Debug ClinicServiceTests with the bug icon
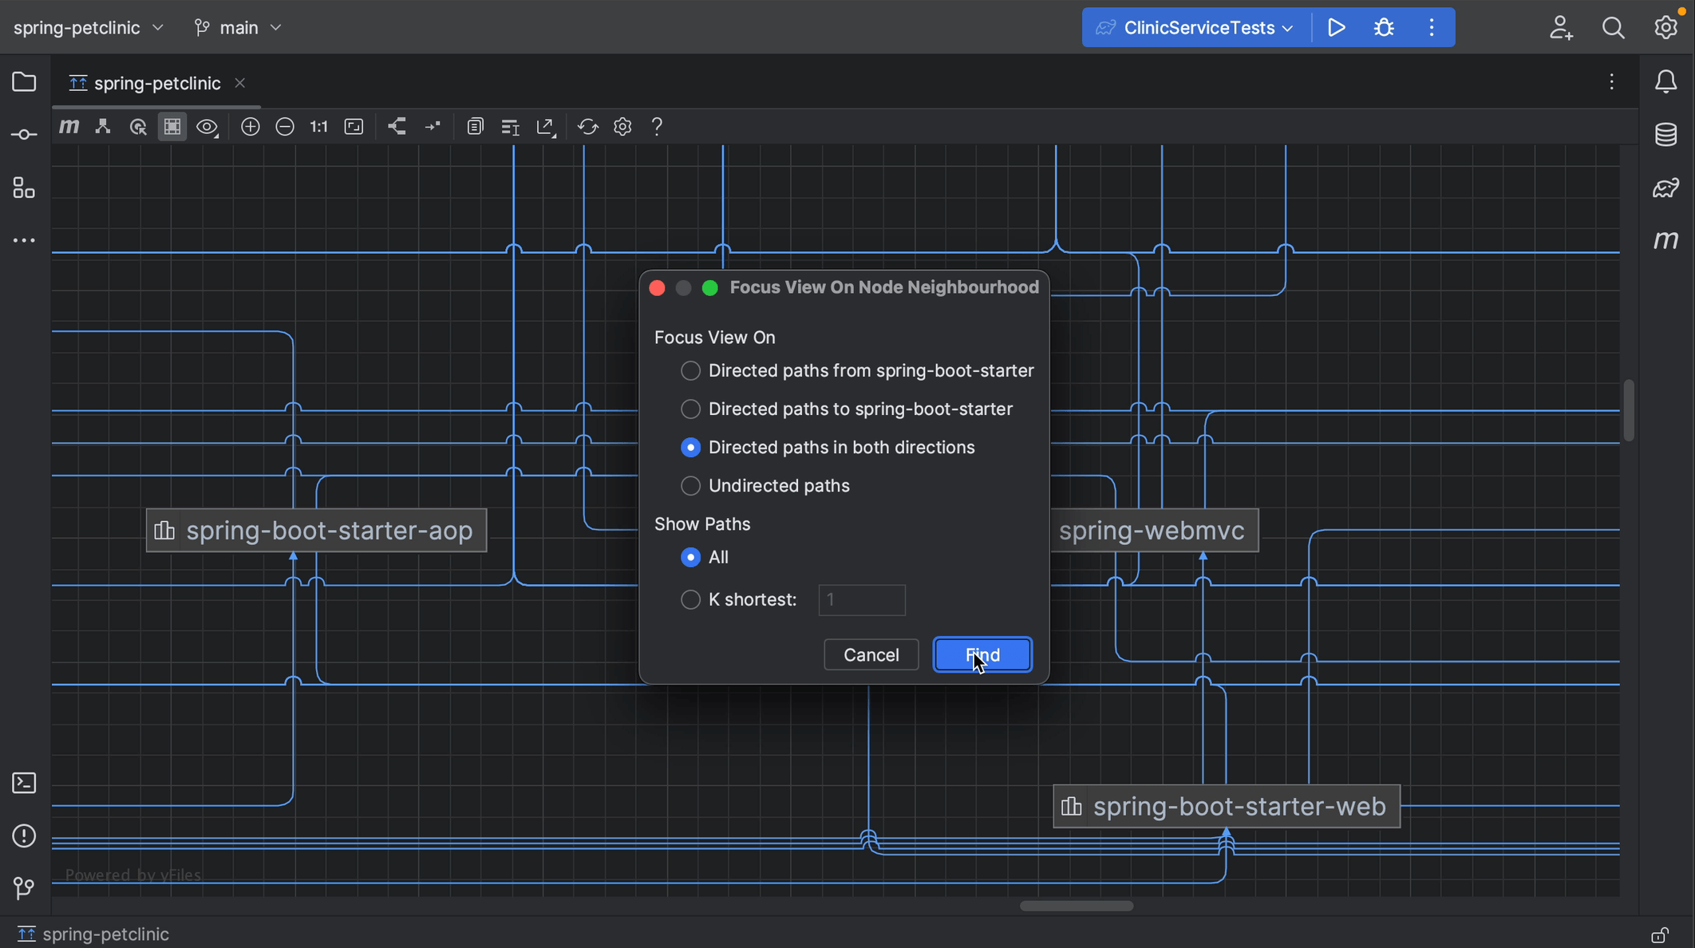The height and width of the screenshot is (948, 1695). [x=1384, y=26]
